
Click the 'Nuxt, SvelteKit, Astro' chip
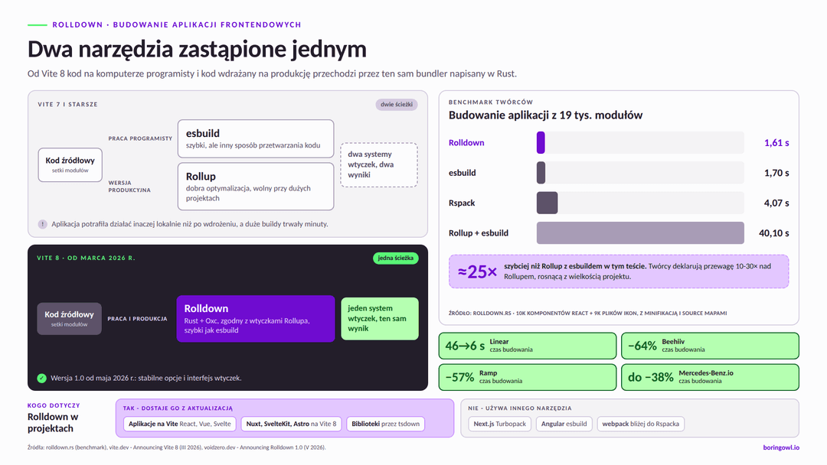pos(291,424)
